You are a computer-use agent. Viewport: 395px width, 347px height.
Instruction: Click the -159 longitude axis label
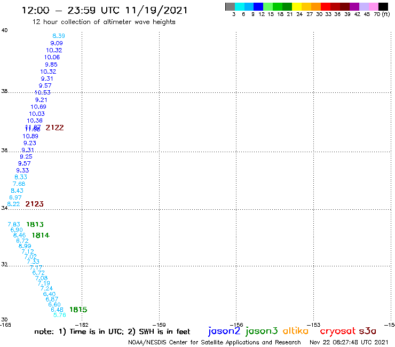tap(159, 325)
